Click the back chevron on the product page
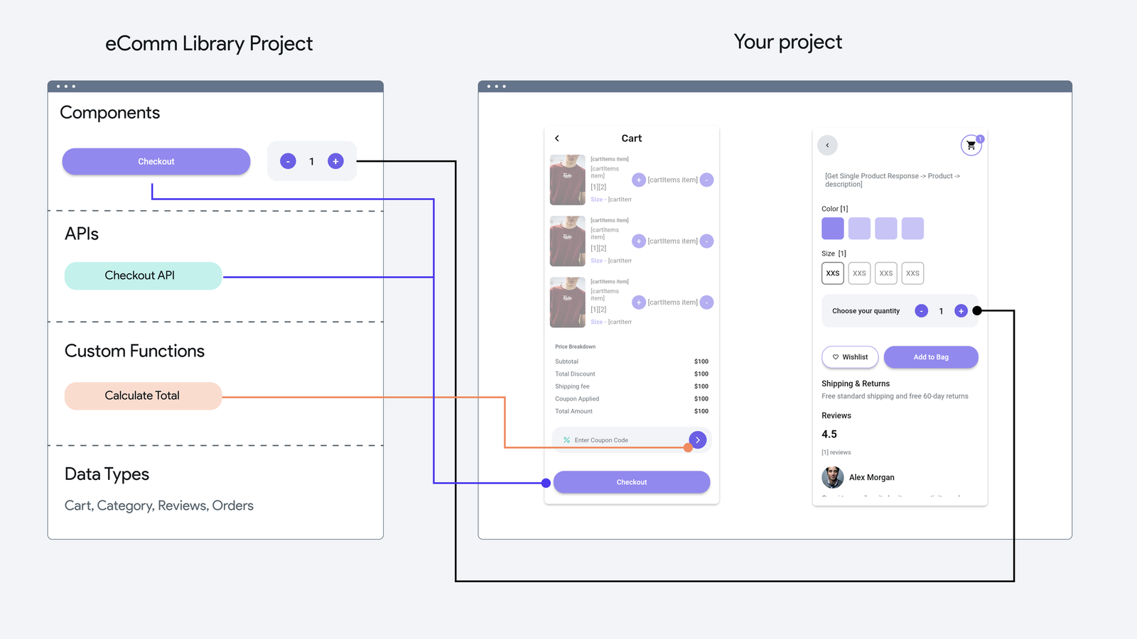The image size is (1137, 639). (x=827, y=145)
